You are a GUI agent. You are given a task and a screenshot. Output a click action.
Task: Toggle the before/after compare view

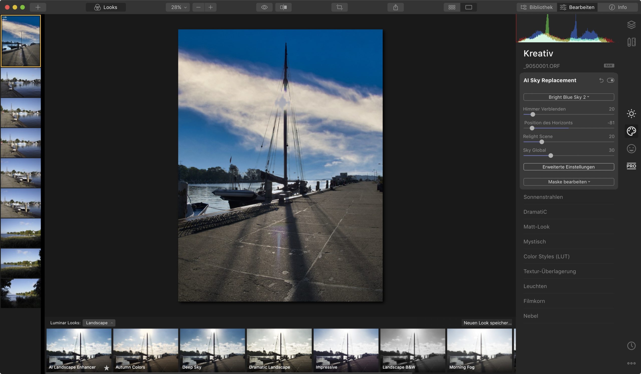pyautogui.click(x=283, y=7)
